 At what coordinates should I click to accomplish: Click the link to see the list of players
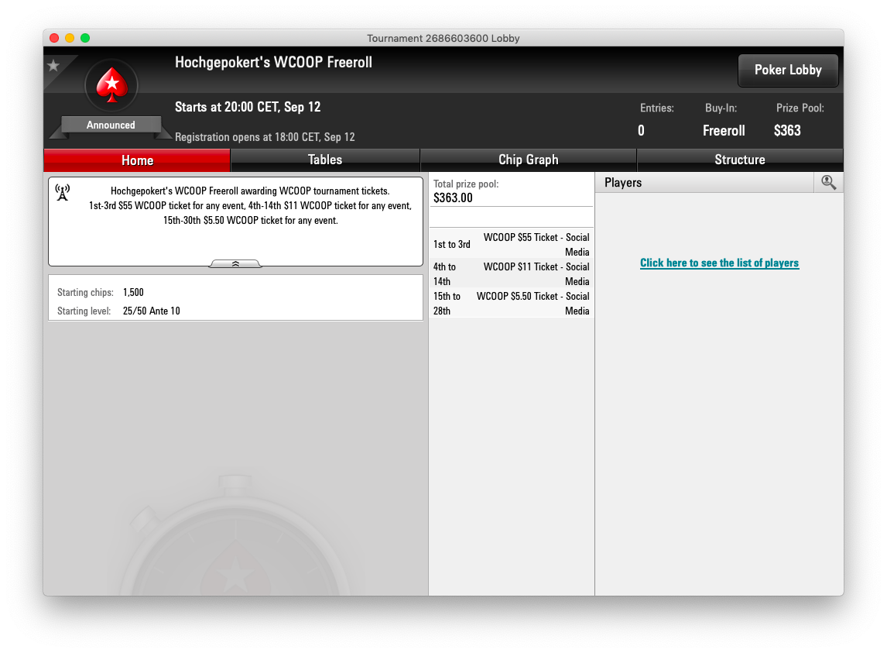click(x=720, y=263)
